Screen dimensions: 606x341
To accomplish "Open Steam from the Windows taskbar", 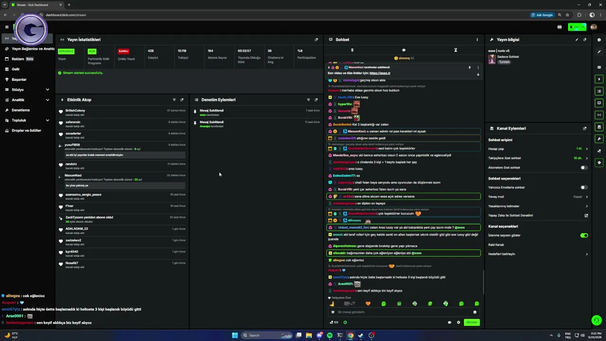I will (361, 335).
